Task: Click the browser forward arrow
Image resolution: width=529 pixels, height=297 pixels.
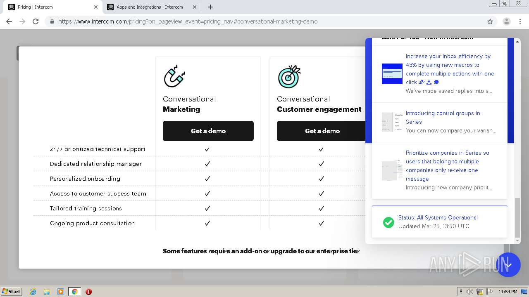Action: coord(22,21)
